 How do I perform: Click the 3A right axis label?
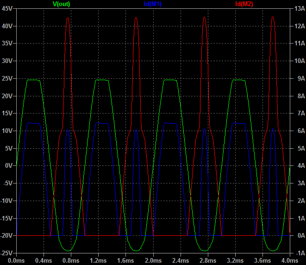(301, 183)
